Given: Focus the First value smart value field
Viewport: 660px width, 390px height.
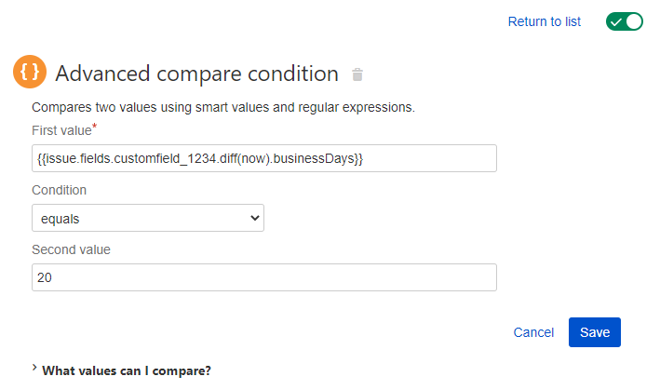Looking at the screenshot, I should [264, 158].
